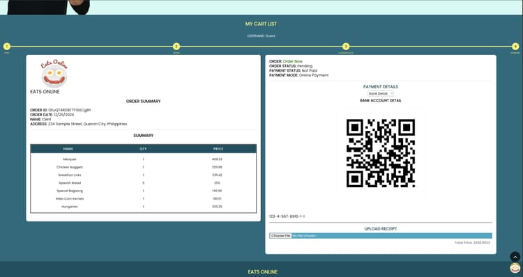Click the receipt file input bar
Screen dimensions: 523x277
point(381,236)
